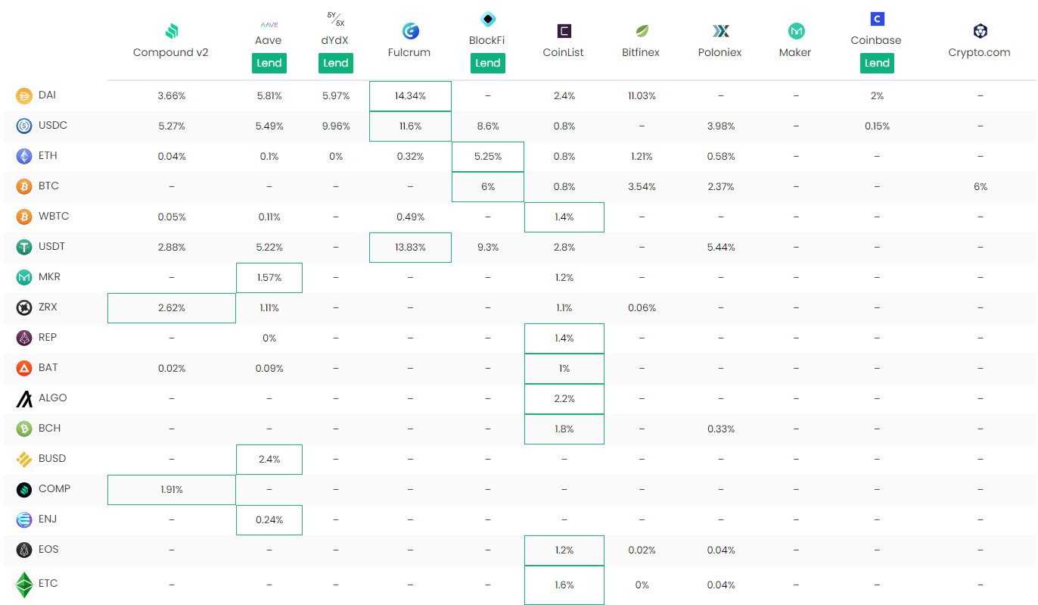1038x605 pixels.
Task: Click the ALGO coin icon
Action: coord(23,398)
